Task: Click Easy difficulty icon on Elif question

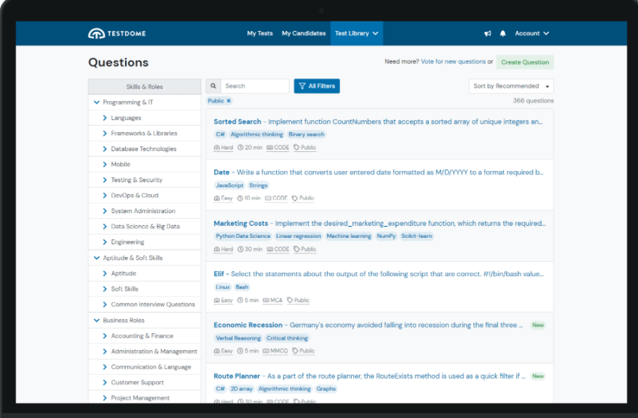Action: (x=217, y=301)
